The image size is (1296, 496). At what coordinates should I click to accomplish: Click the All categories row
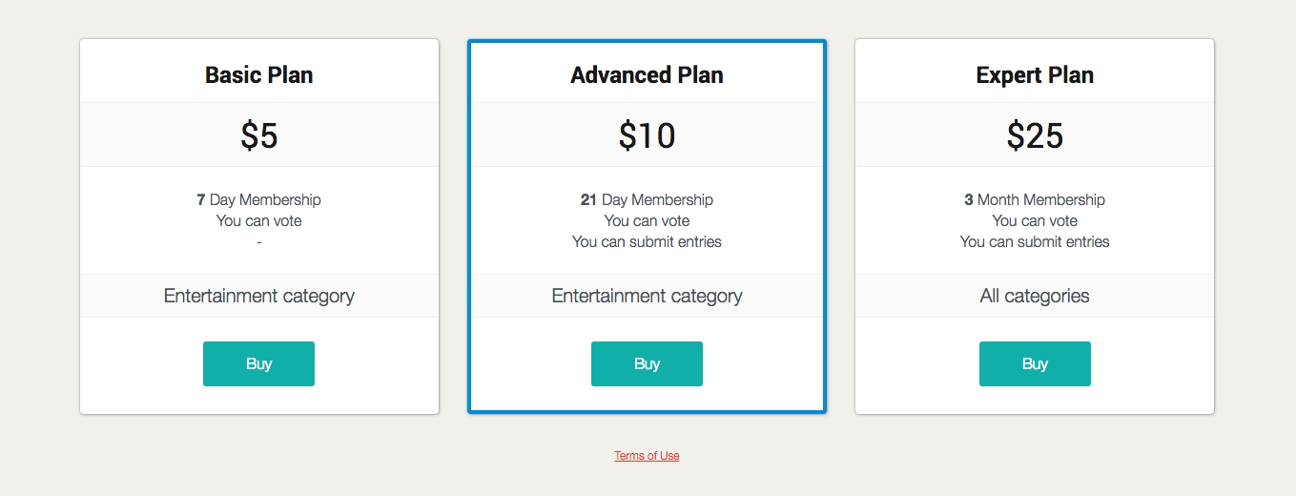(x=1035, y=296)
